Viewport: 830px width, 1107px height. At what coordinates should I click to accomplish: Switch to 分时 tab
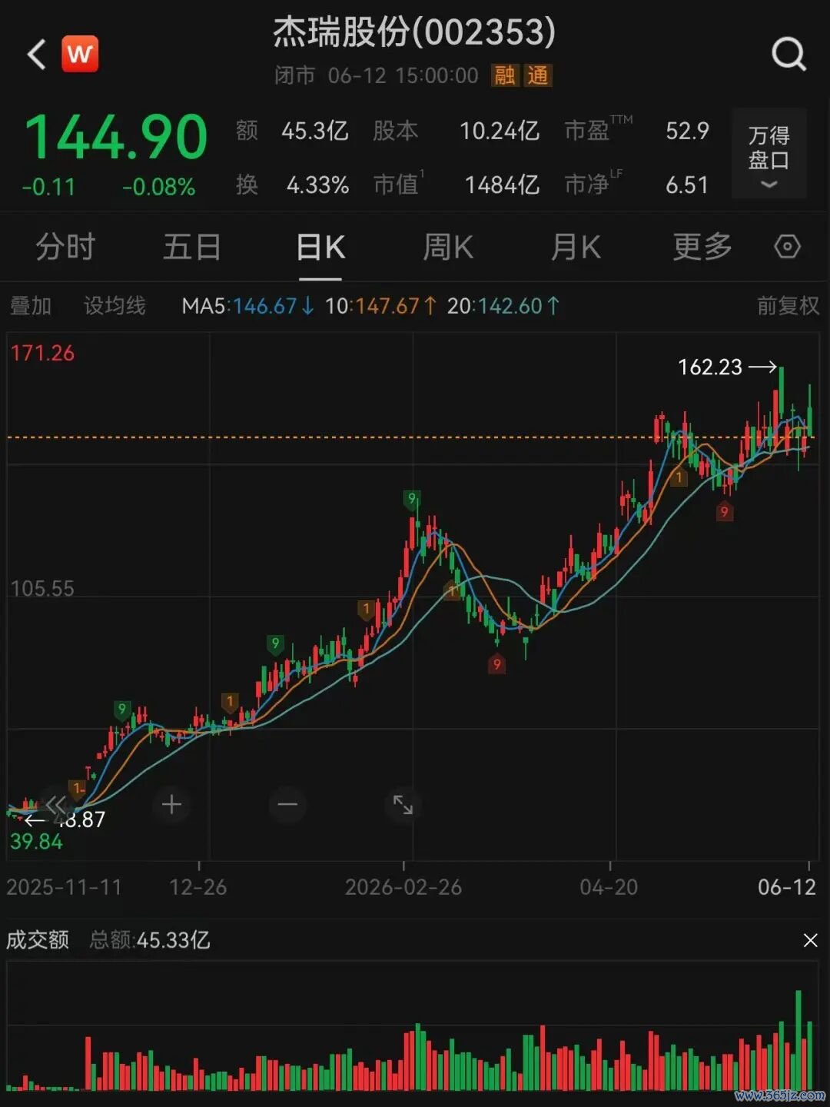pos(65,248)
